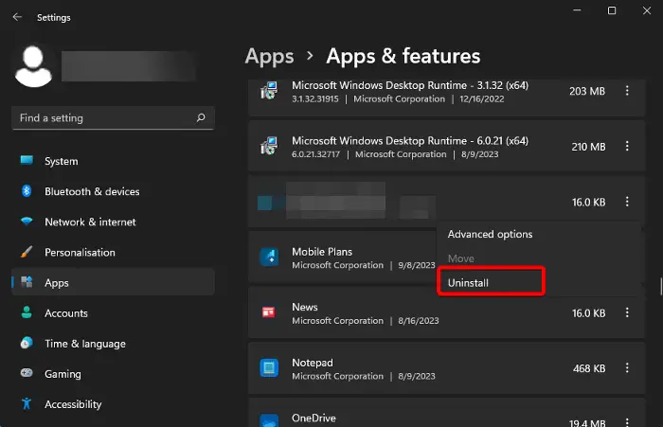The height and width of the screenshot is (427, 663).
Task: Click the Mobile Plans app icon
Action: click(269, 257)
